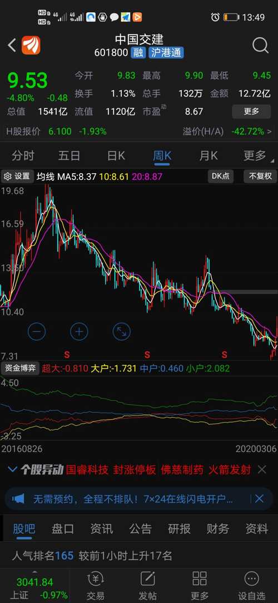The width and height of the screenshot is (278, 603).
Task: Switch to 财务 tab
Action: (218, 529)
